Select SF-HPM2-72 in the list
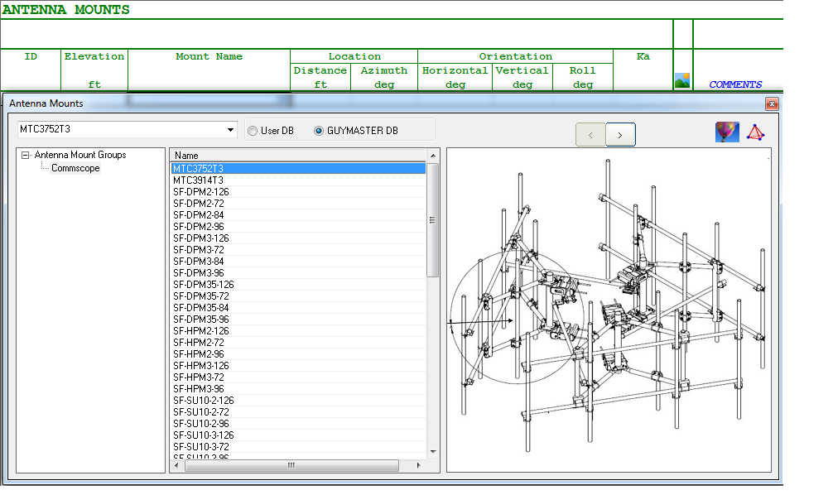 [298, 343]
